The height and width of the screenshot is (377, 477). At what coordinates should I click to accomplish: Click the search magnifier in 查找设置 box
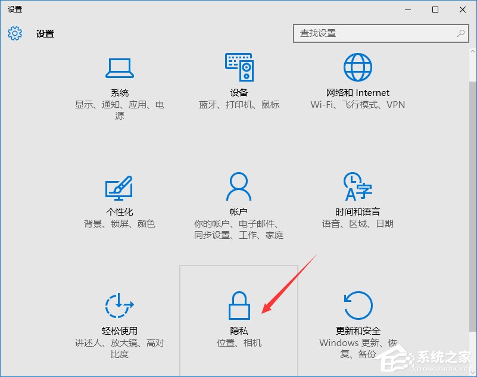pyautogui.click(x=462, y=33)
